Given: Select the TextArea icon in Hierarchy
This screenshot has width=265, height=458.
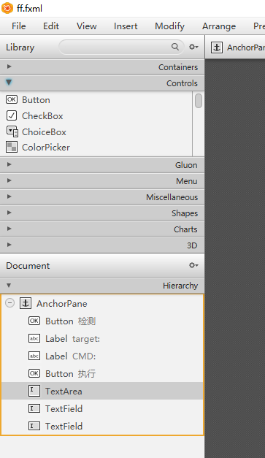Looking at the screenshot, I should point(34,391).
